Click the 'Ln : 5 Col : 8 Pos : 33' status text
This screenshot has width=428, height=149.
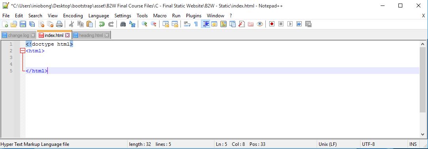[x=240, y=144]
